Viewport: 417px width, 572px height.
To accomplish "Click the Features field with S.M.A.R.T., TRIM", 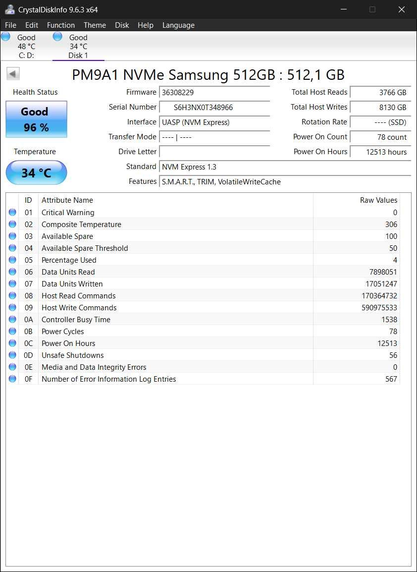I will click(x=285, y=182).
